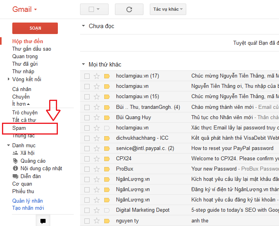Collapse labels with Ít hơn
This screenshot has height=226, width=279.
click(21, 104)
